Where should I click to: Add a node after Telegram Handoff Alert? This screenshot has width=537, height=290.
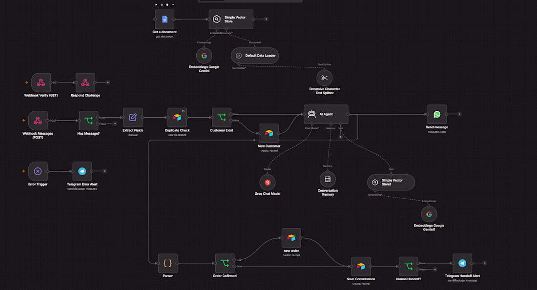click(x=485, y=263)
